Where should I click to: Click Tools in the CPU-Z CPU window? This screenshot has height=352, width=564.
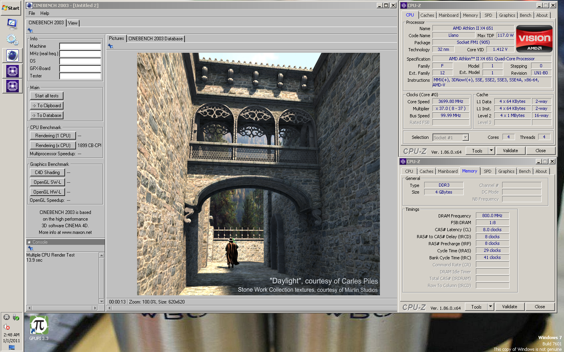(477, 151)
